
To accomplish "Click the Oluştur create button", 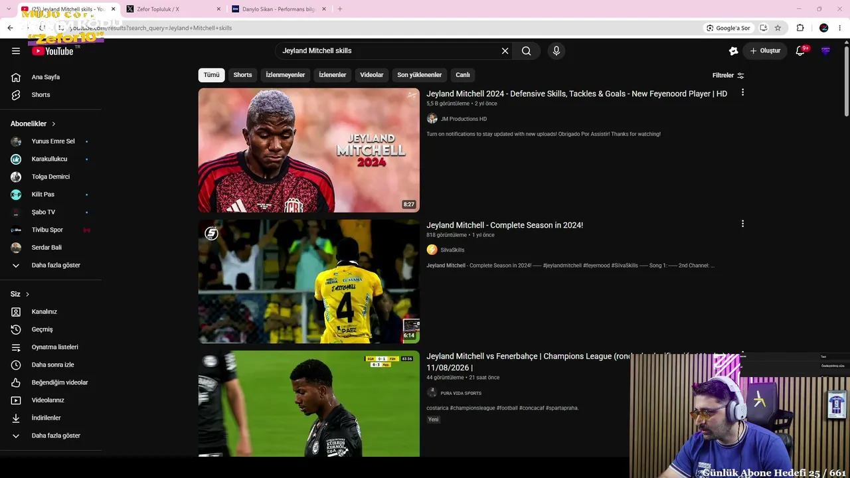I will coord(766,50).
